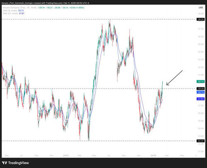
Task: Click the 24.00 price axis label
Action: pyautogui.click(x=201, y=128)
